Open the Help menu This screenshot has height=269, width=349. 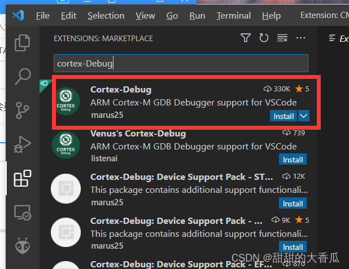[271, 16]
